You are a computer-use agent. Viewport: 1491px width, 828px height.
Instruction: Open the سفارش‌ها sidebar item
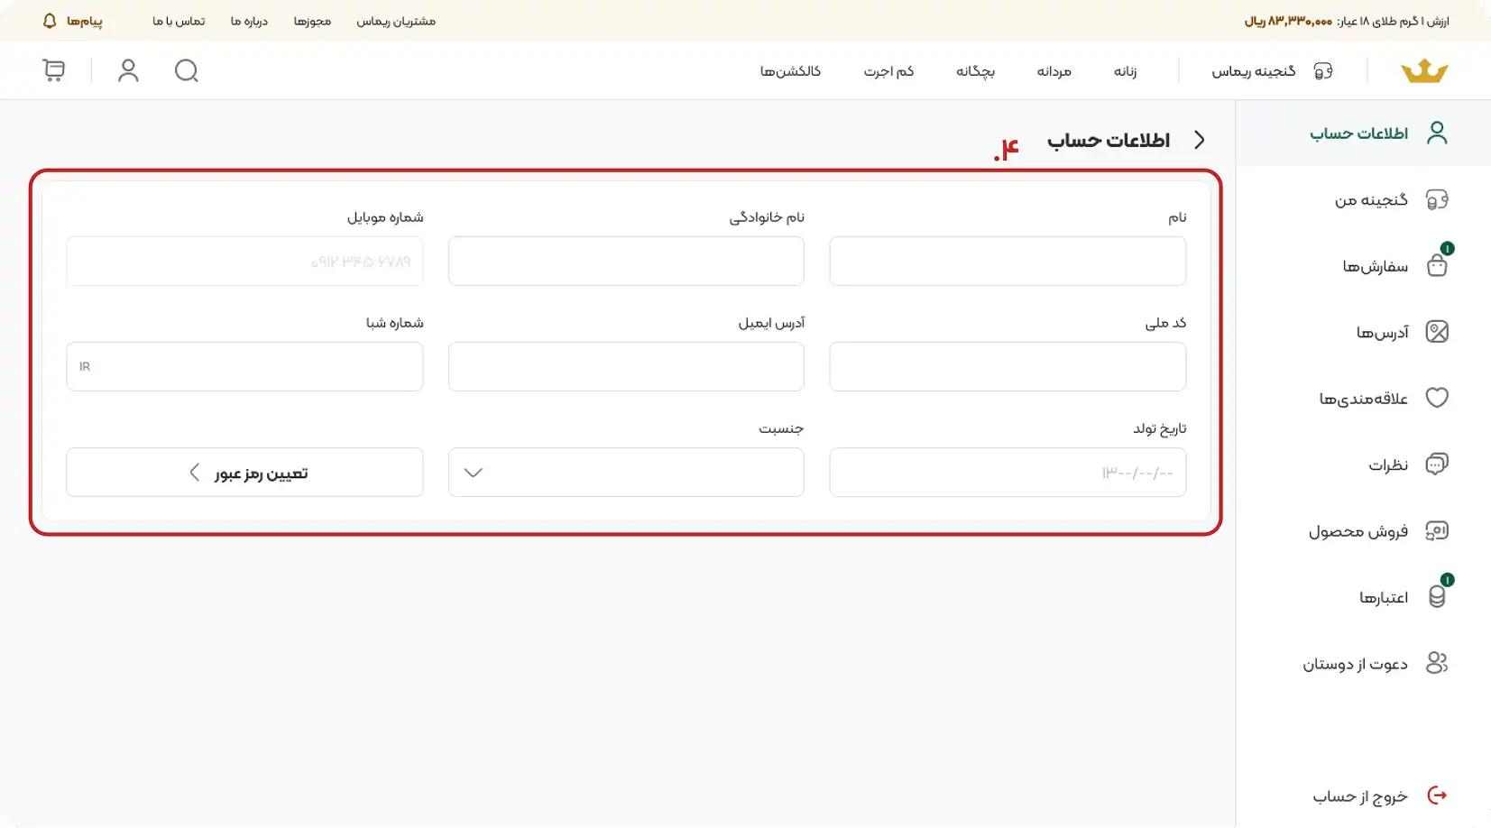(1363, 265)
